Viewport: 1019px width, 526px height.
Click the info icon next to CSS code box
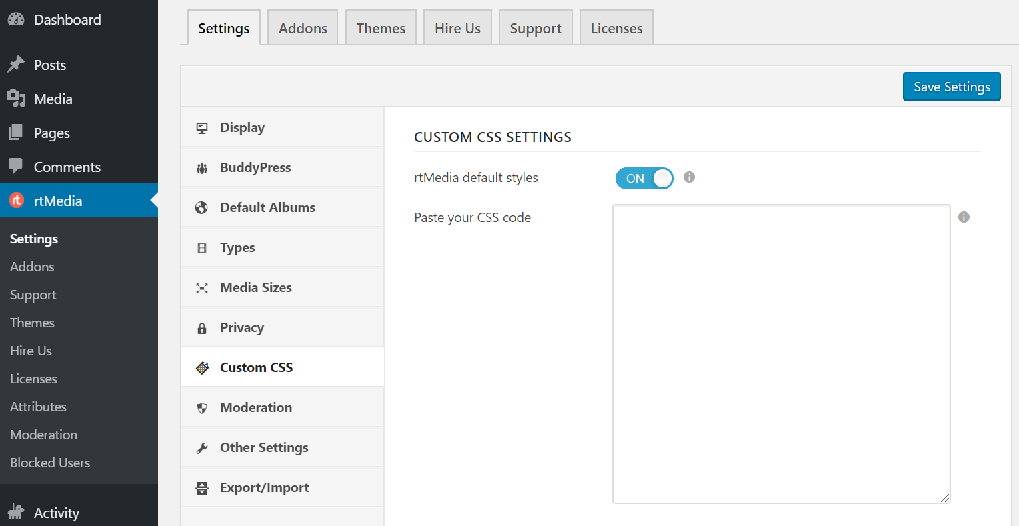(x=964, y=217)
